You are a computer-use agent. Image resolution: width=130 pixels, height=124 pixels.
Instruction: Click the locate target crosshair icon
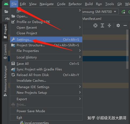click(x=95, y=25)
